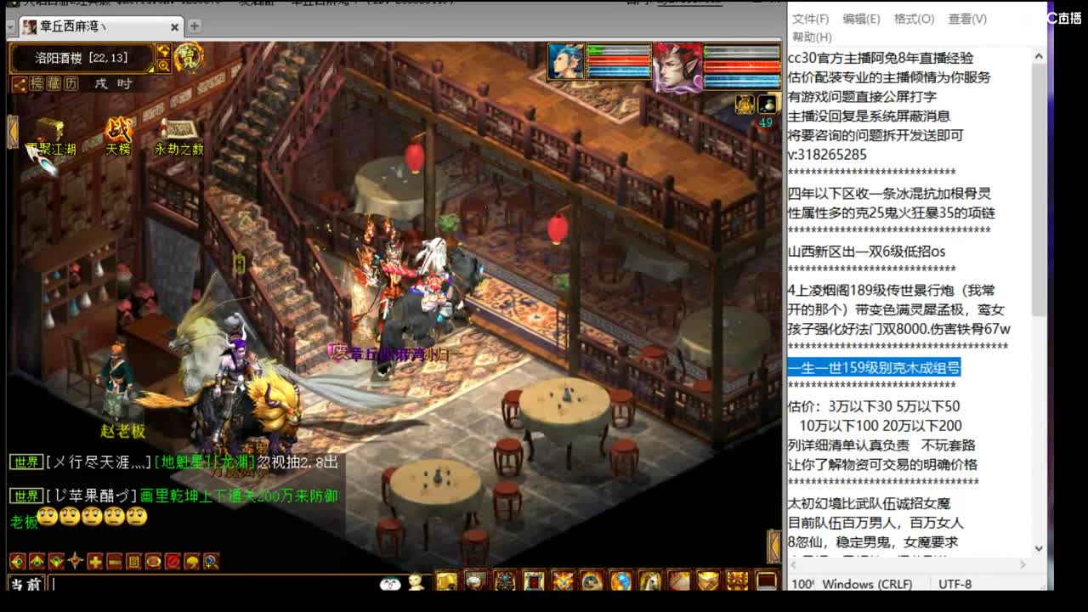Click the golden buff status icon
The image size is (1088, 612).
745,104
